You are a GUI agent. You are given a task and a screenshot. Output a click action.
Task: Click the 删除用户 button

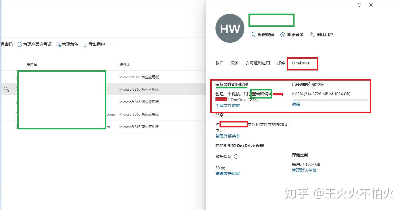321,35
